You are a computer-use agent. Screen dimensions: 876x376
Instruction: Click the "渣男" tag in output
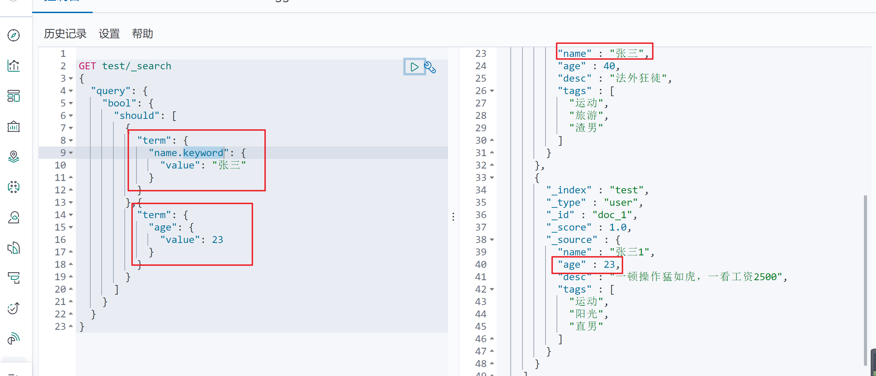(586, 128)
